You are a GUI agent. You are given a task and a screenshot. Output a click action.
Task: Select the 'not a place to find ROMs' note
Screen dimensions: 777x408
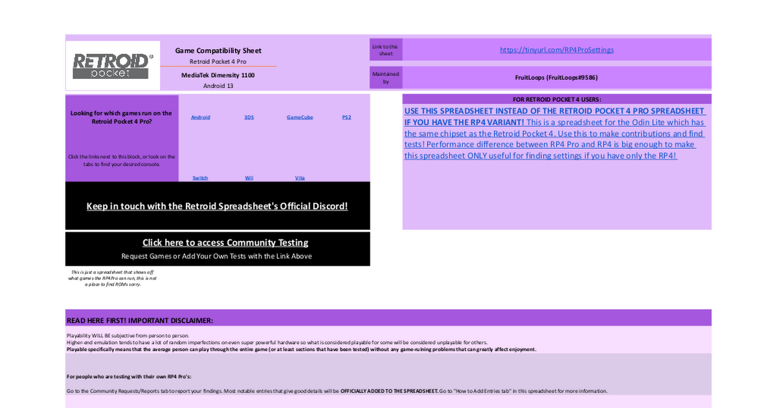(x=113, y=278)
